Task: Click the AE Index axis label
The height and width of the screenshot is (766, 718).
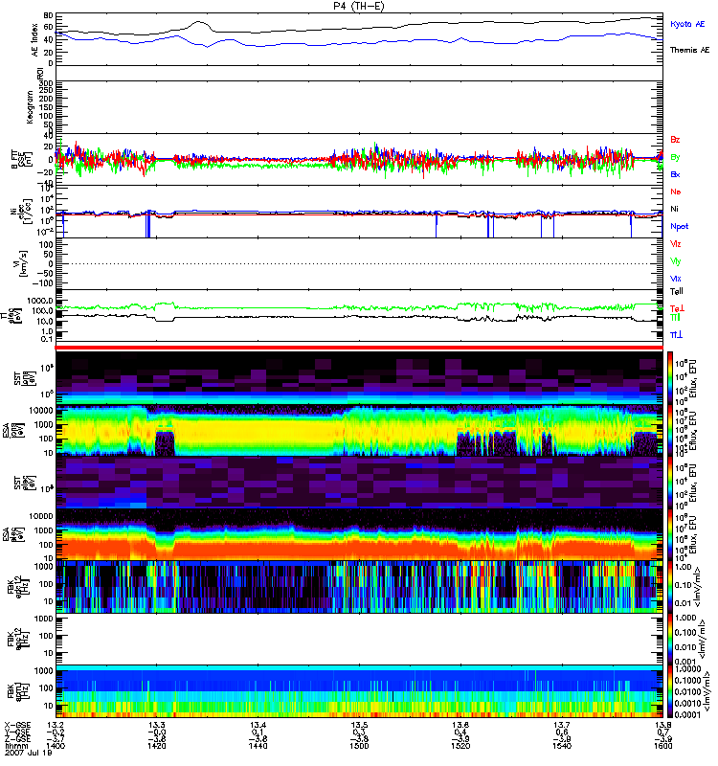Action: point(35,39)
